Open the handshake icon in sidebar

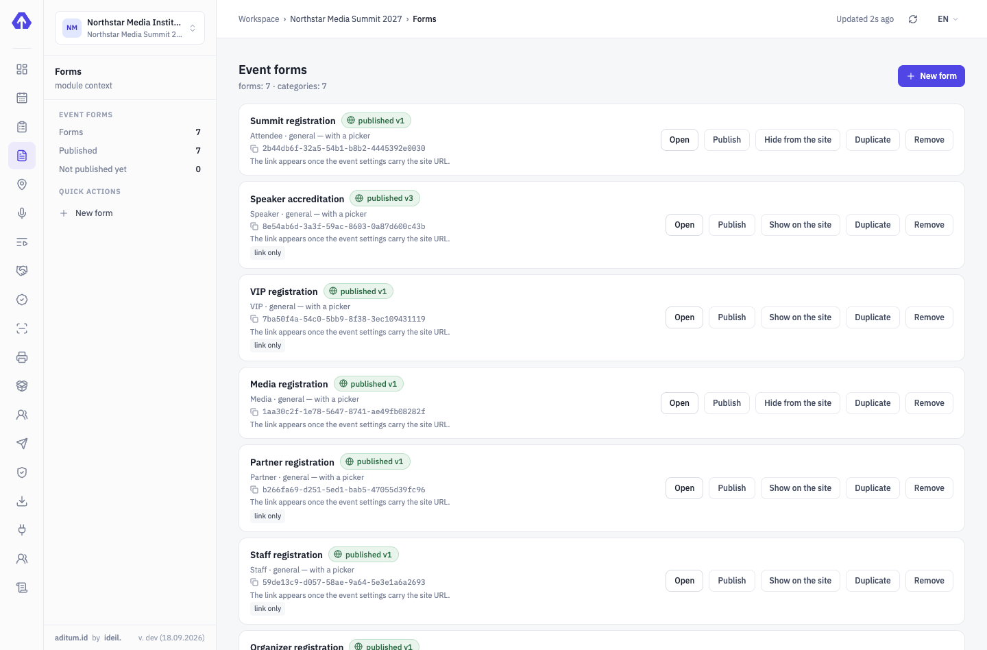coord(22,271)
